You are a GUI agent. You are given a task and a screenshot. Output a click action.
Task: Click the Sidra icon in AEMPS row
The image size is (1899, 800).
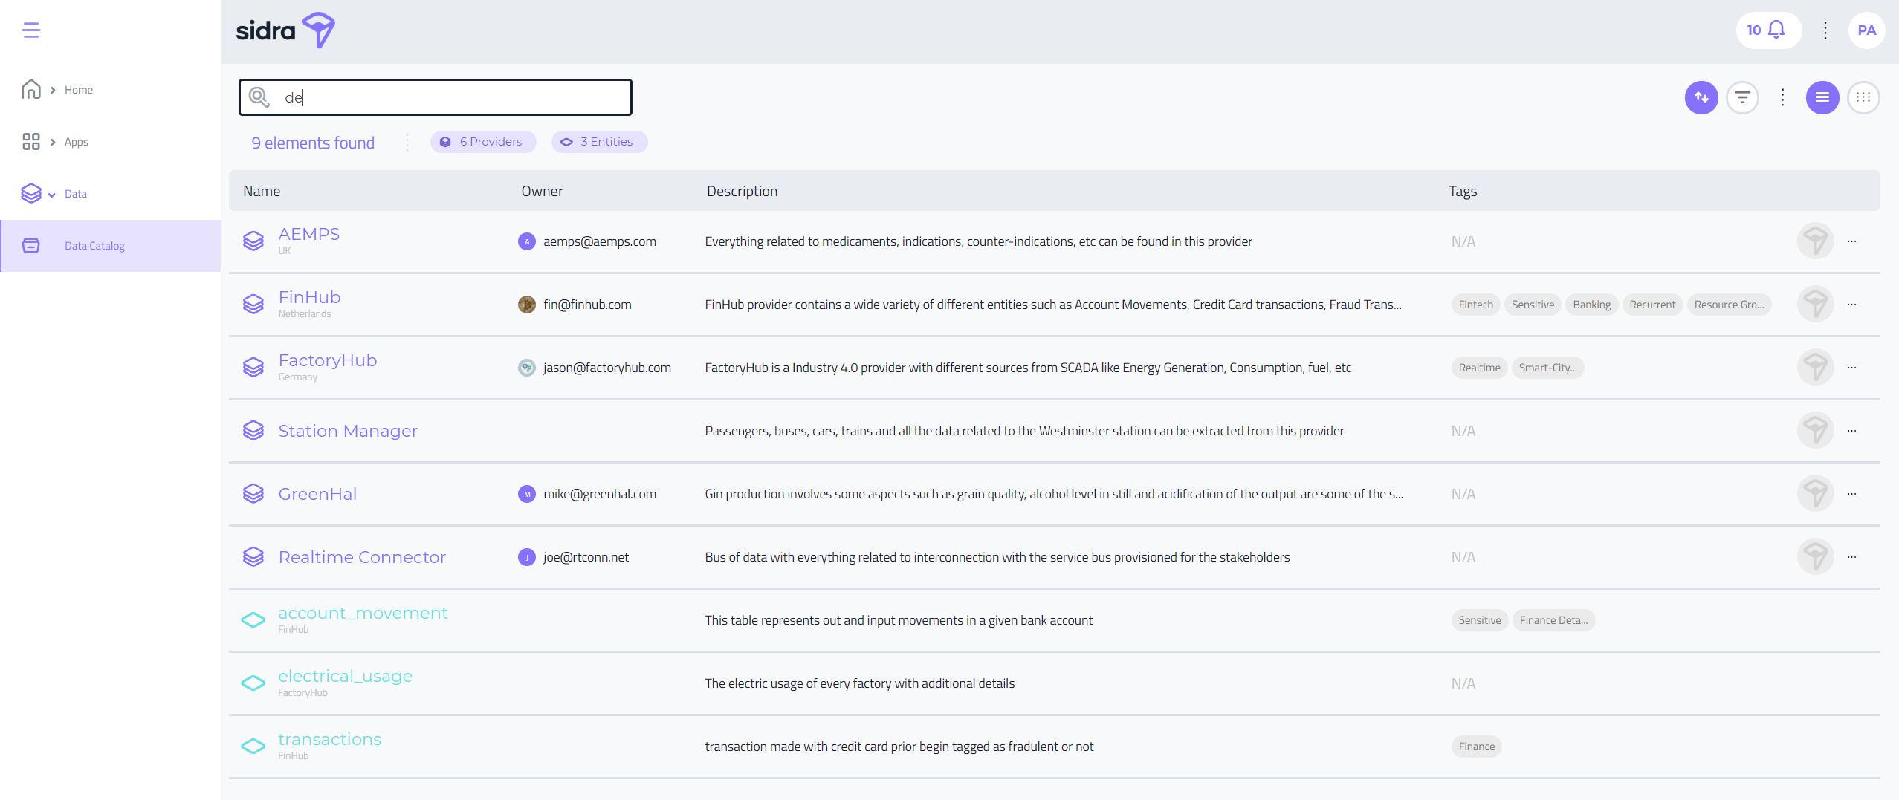[x=1814, y=241]
